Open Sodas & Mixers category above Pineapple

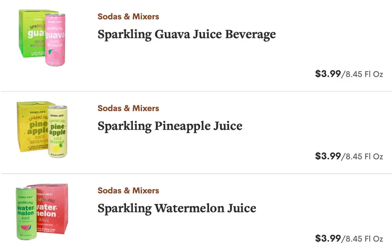pyautogui.click(x=128, y=108)
